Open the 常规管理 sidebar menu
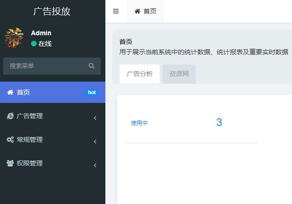The image size is (292, 204). (x=52, y=140)
